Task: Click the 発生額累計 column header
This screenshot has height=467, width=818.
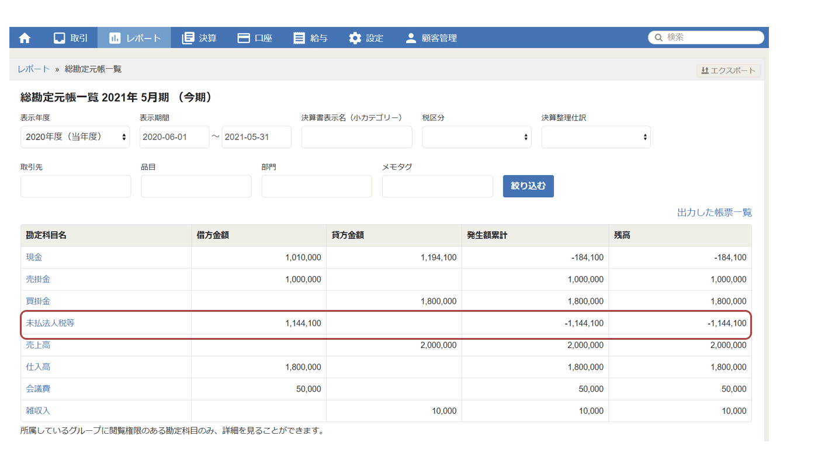Action: (x=535, y=235)
